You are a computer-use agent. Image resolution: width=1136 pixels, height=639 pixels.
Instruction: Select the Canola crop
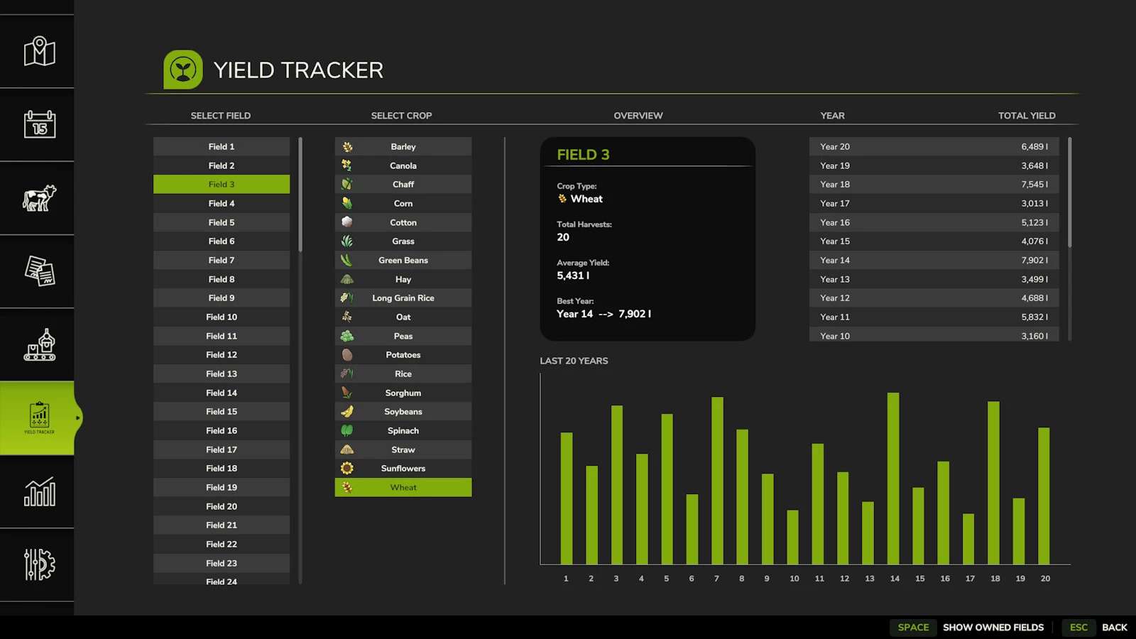403,165
